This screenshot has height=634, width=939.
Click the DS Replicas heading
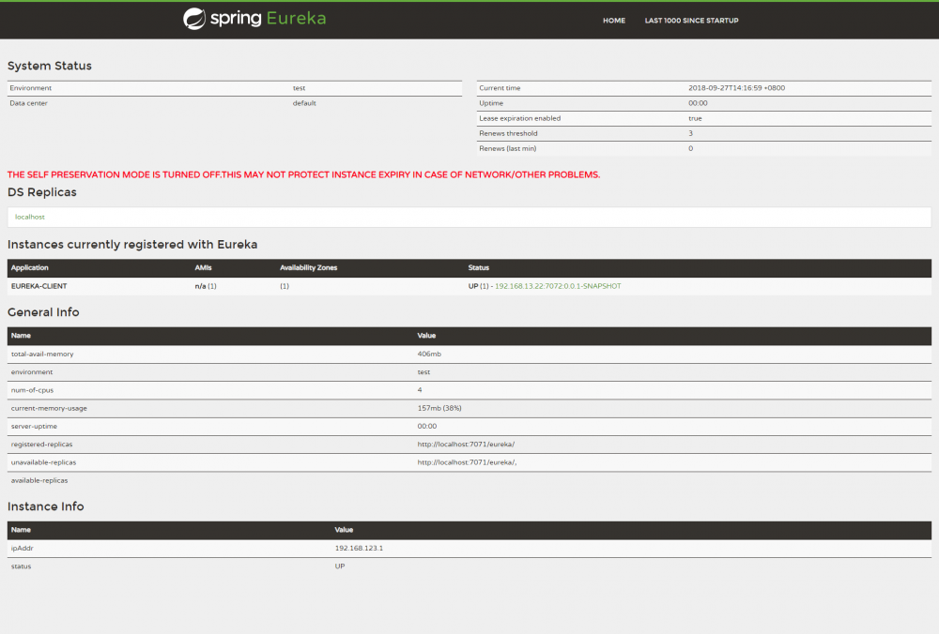pyautogui.click(x=42, y=192)
